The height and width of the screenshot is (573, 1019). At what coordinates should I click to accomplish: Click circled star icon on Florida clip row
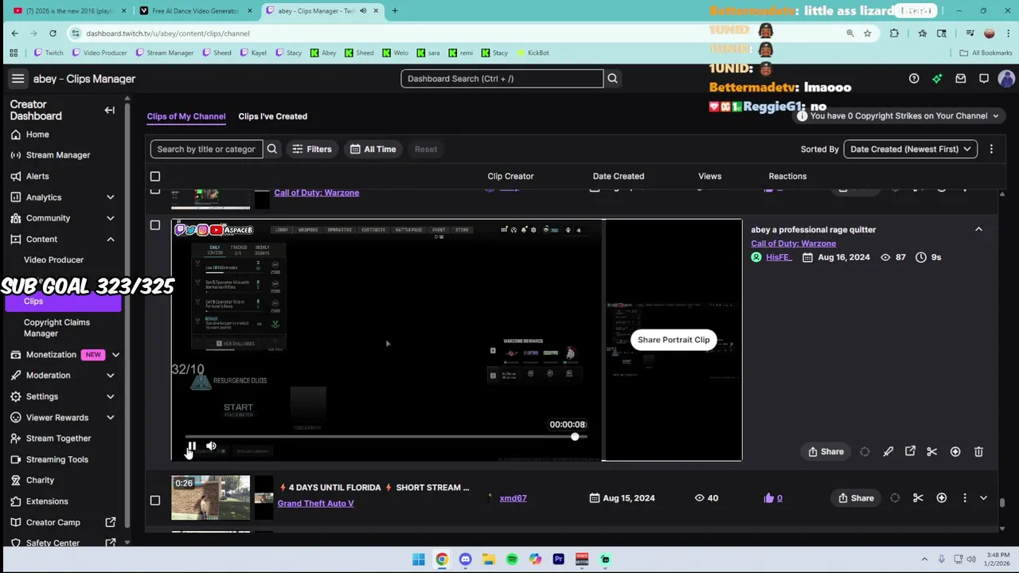(x=942, y=498)
